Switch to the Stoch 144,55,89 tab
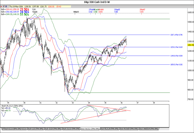Image resolution: width=194 pixels, height=133 pixels. (x=149, y=129)
